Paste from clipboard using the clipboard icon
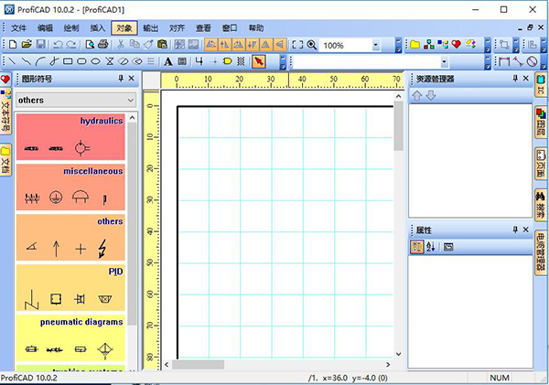The image size is (549, 385). pyautogui.click(x=162, y=45)
